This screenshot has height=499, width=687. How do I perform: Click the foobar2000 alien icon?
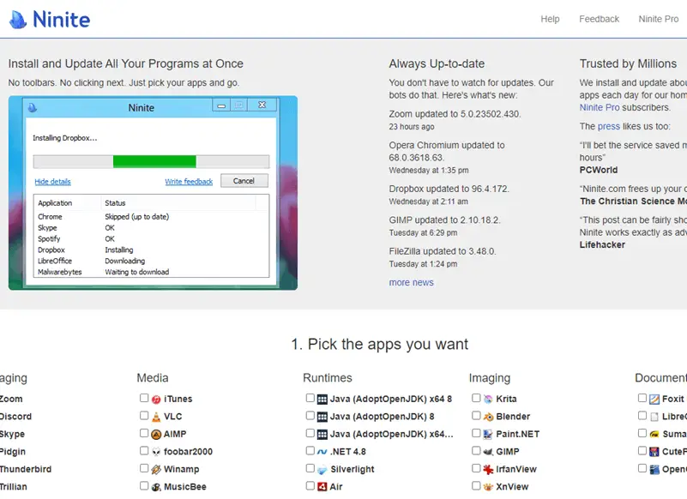click(156, 452)
